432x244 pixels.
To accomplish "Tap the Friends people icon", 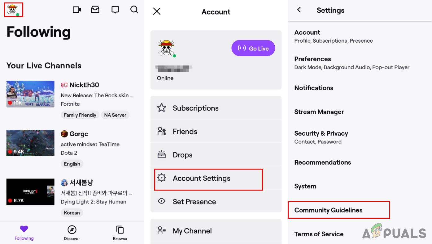I will 162,131.
